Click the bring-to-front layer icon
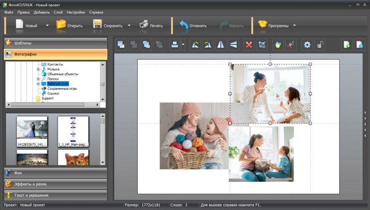 121,44
